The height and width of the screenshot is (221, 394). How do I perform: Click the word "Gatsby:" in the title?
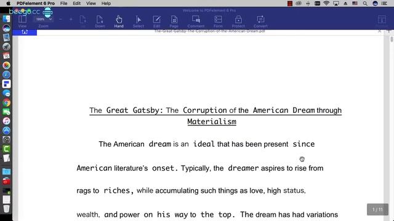pyautogui.click(x=148, y=110)
